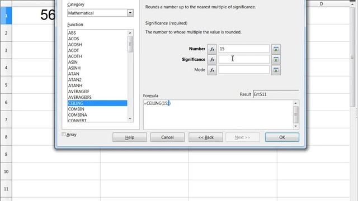Select row header 9 in spreadsheet
358x201 pixels.
(x=6, y=154)
